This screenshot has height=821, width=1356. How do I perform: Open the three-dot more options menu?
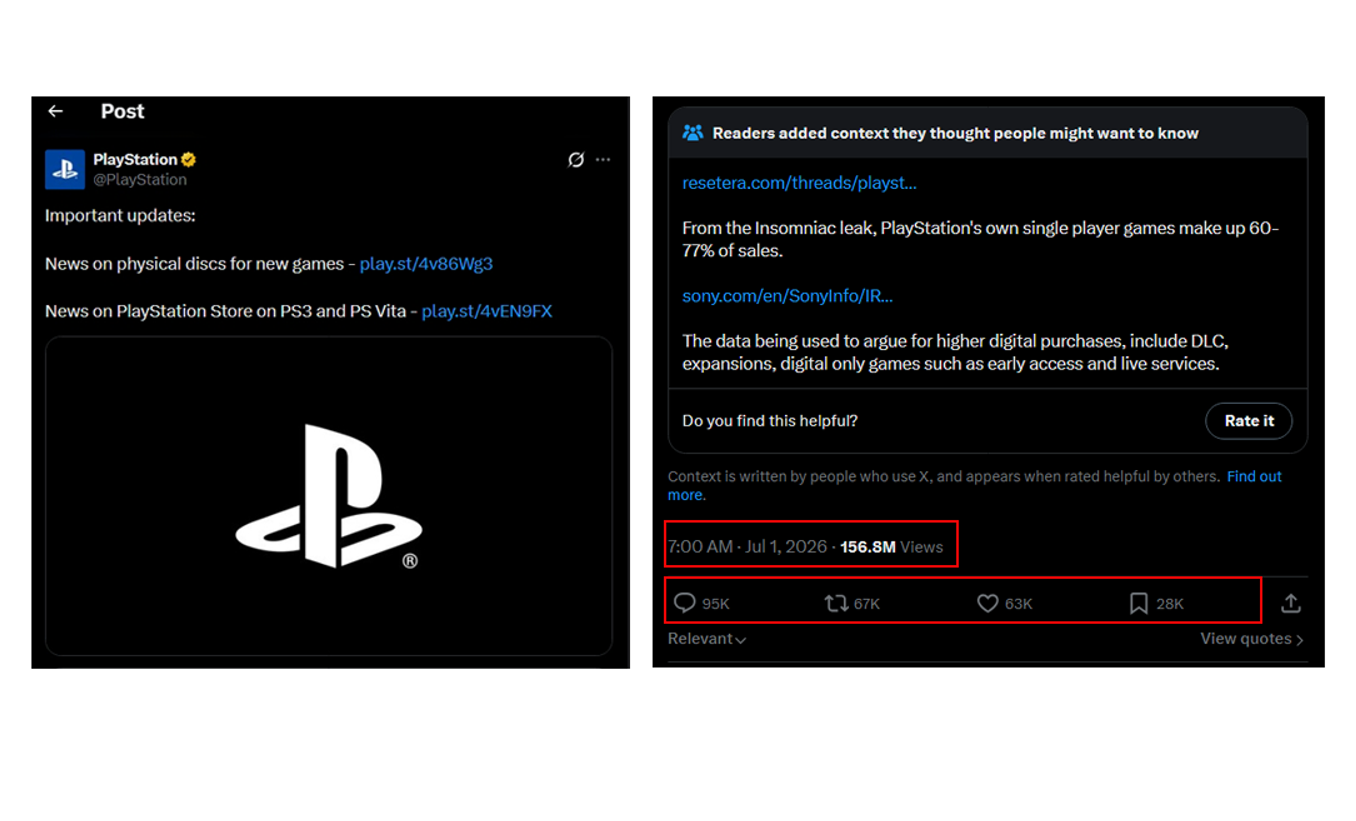pos(603,160)
